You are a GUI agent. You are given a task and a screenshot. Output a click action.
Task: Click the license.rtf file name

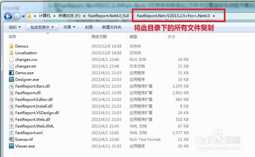24,140
